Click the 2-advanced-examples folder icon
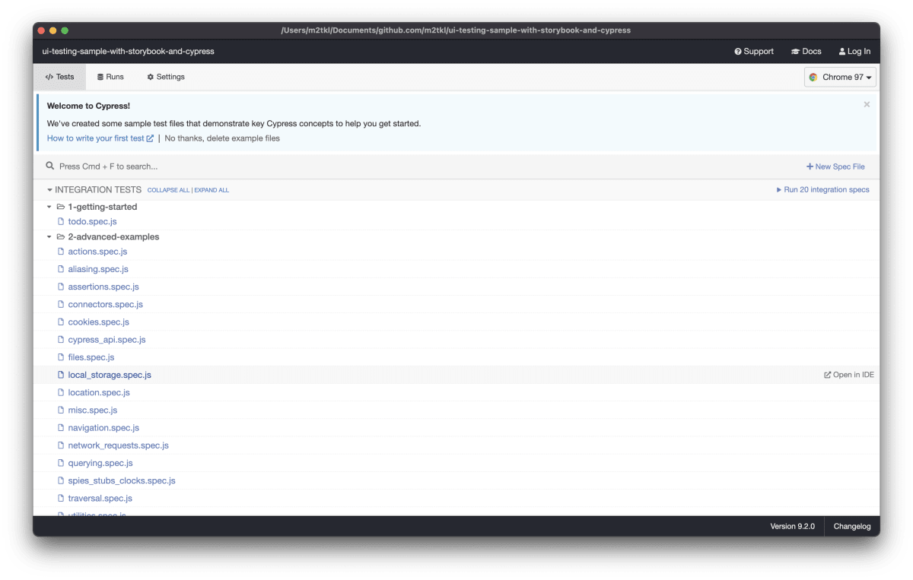Viewport: 913px width, 580px height. tap(61, 237)
